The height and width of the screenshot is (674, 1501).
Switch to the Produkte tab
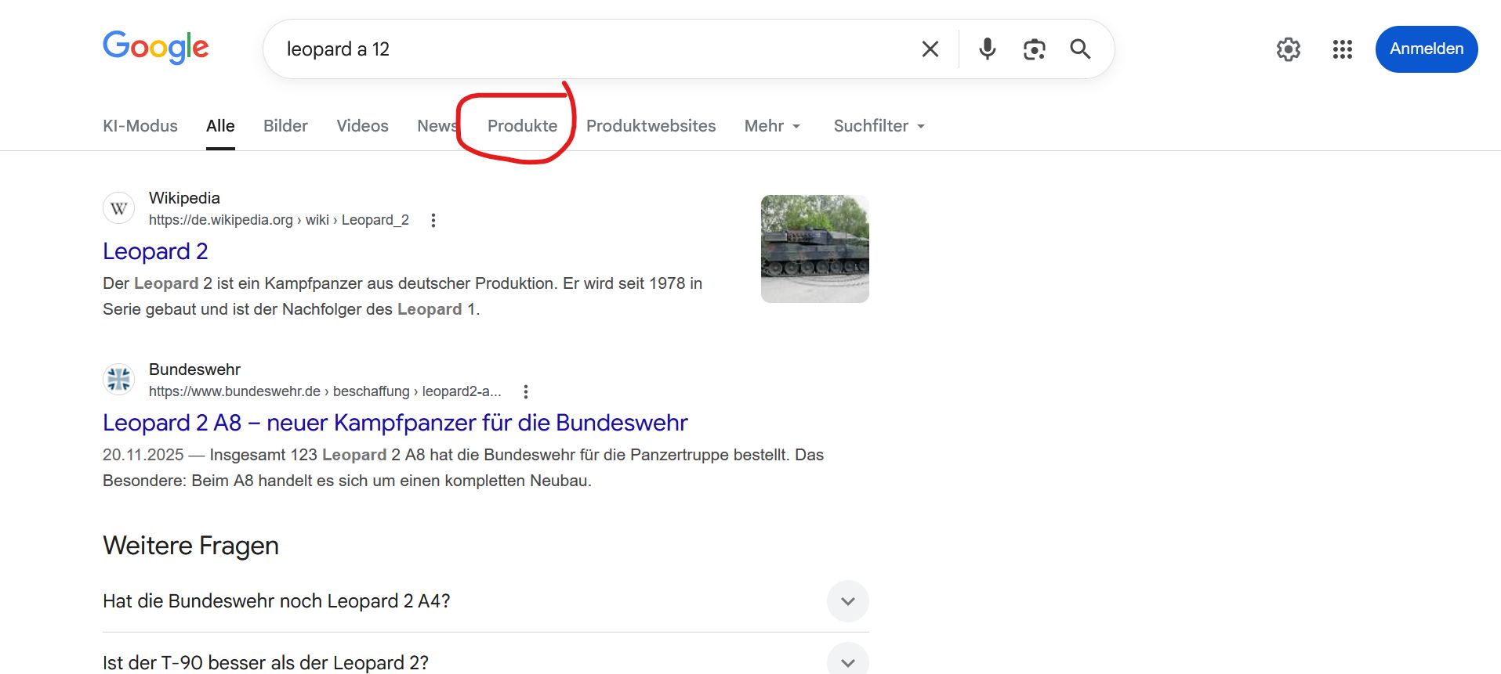(x=522, y=126)
